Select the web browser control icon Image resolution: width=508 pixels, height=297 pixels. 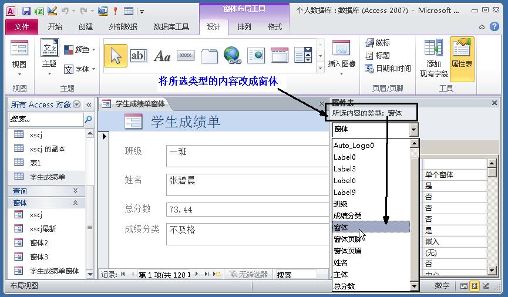tap(256, 55)
